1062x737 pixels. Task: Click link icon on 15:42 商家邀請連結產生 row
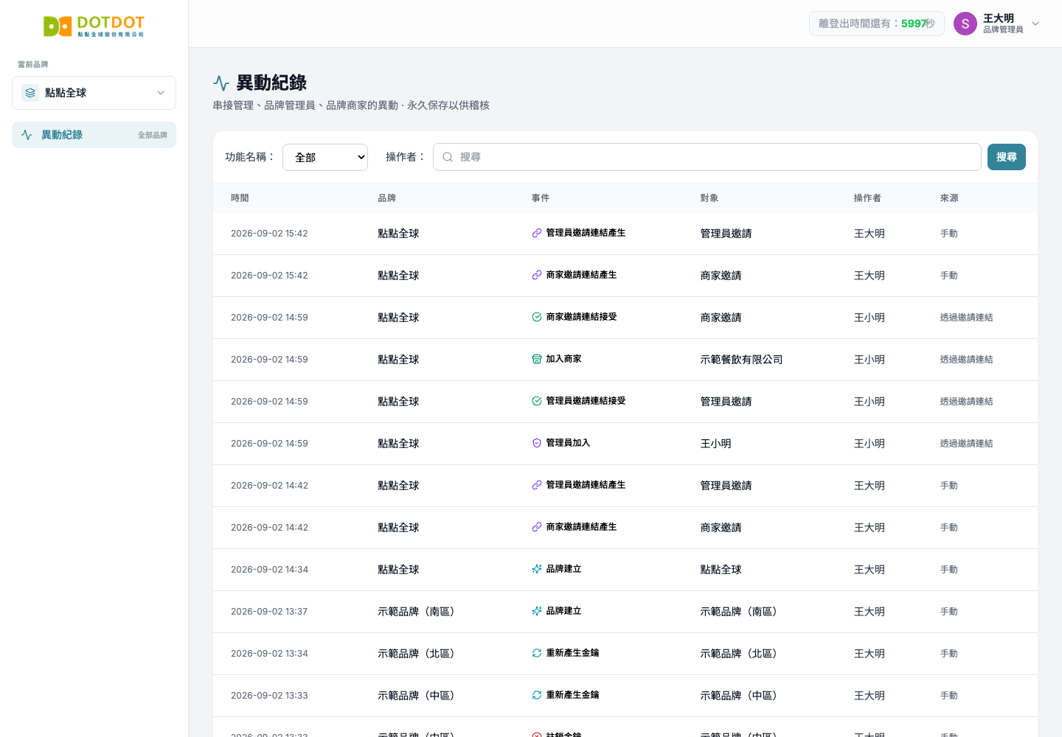[537, 275]
